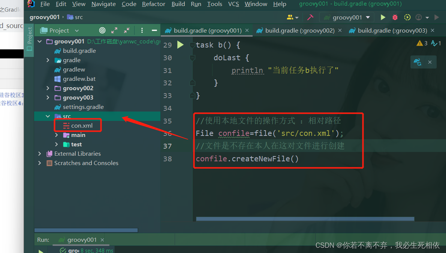The height and width of the screenshot is (253, 446).
Task: Click the Run with Coverage icon
Action: click(407, 17)
